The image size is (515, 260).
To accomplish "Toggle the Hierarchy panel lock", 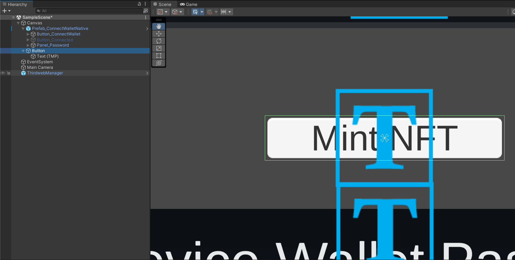I will pyautogui.click(x=139, y=4).
